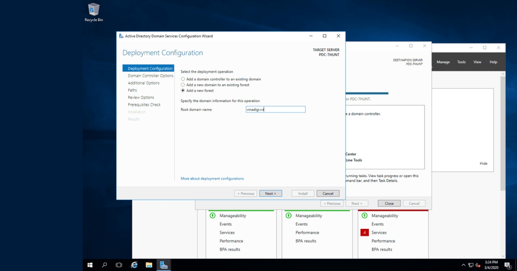This screenshot has width=517, height=271.
Task: Click Next in the configuration wizard
Action: pyautogui.click(x=271, y=193)
